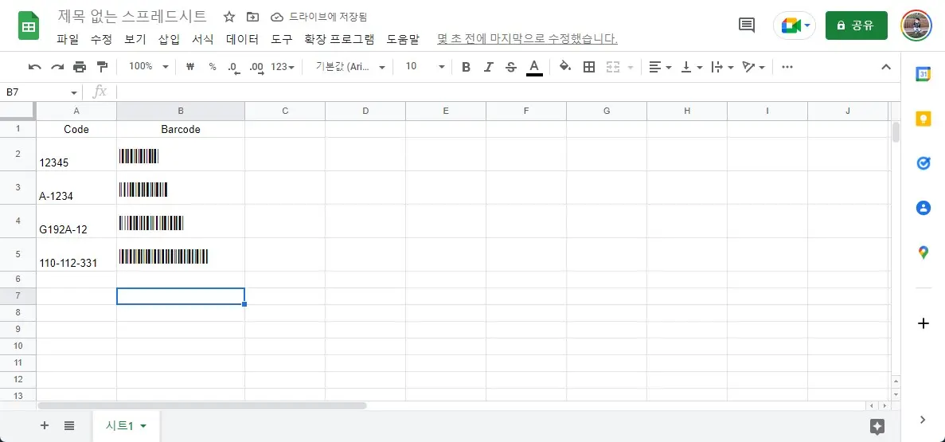The width and height of the screenshot is (945, 442).
Task: Open the 파일 menu
Action: 68,39
